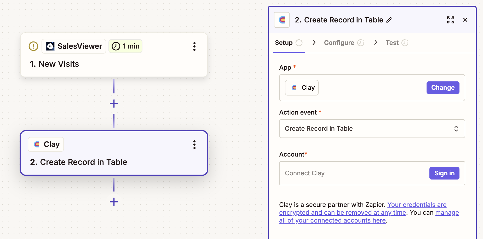Viewport: 483px width, 239px height.
Task: Click the warning icon on New Visits step
Action: point(33,46)
